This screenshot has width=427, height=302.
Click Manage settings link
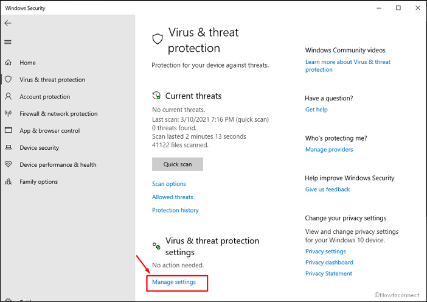click(174, 282)
